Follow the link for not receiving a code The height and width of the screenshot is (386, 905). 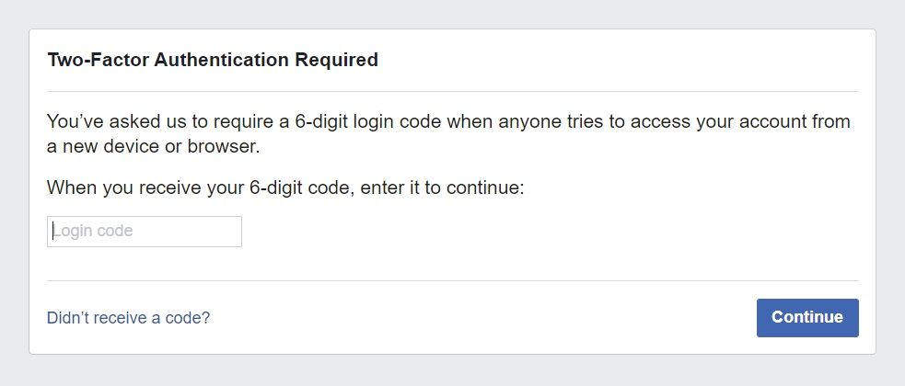[128, 318]
